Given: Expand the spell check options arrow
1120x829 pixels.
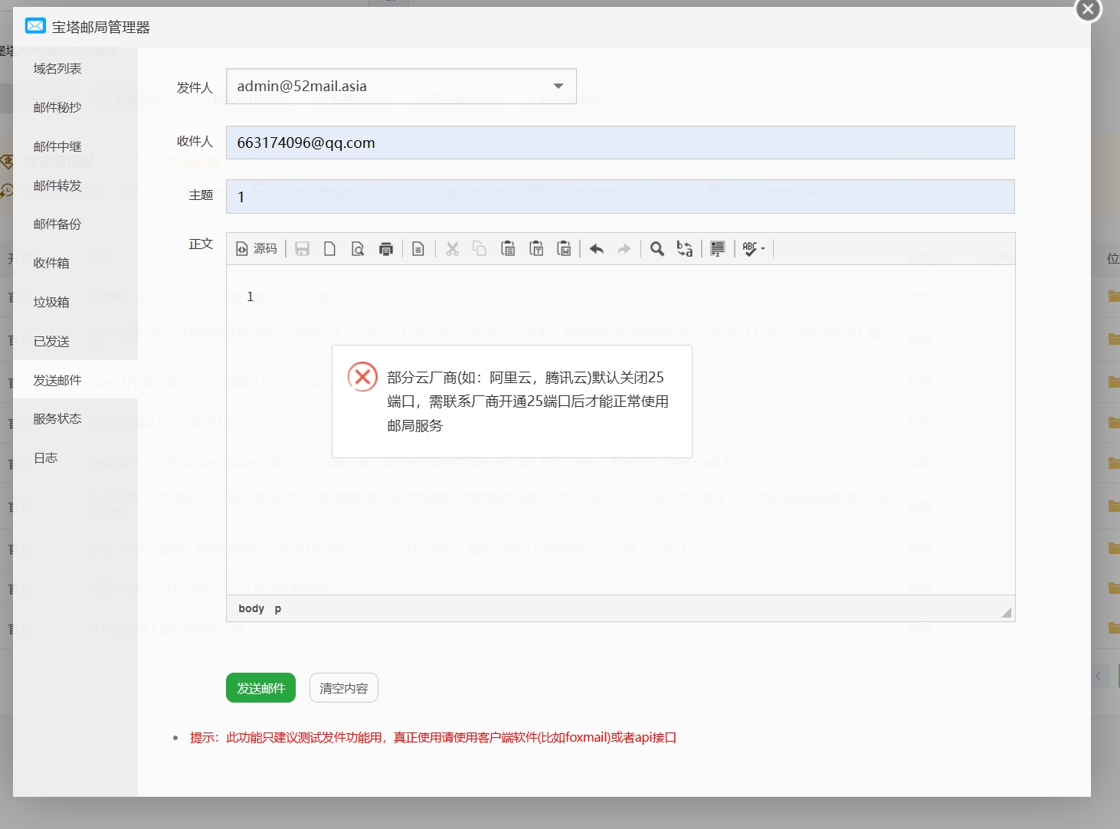Looking at the screenshot, I should point(762,248).
